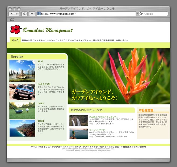Click footer ホーム link

point(34,147)
